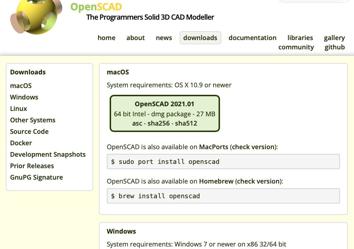This screenshot has height=249, width=354.
Task: Select Other Systems in the sidebar
Action: (33, 120)
